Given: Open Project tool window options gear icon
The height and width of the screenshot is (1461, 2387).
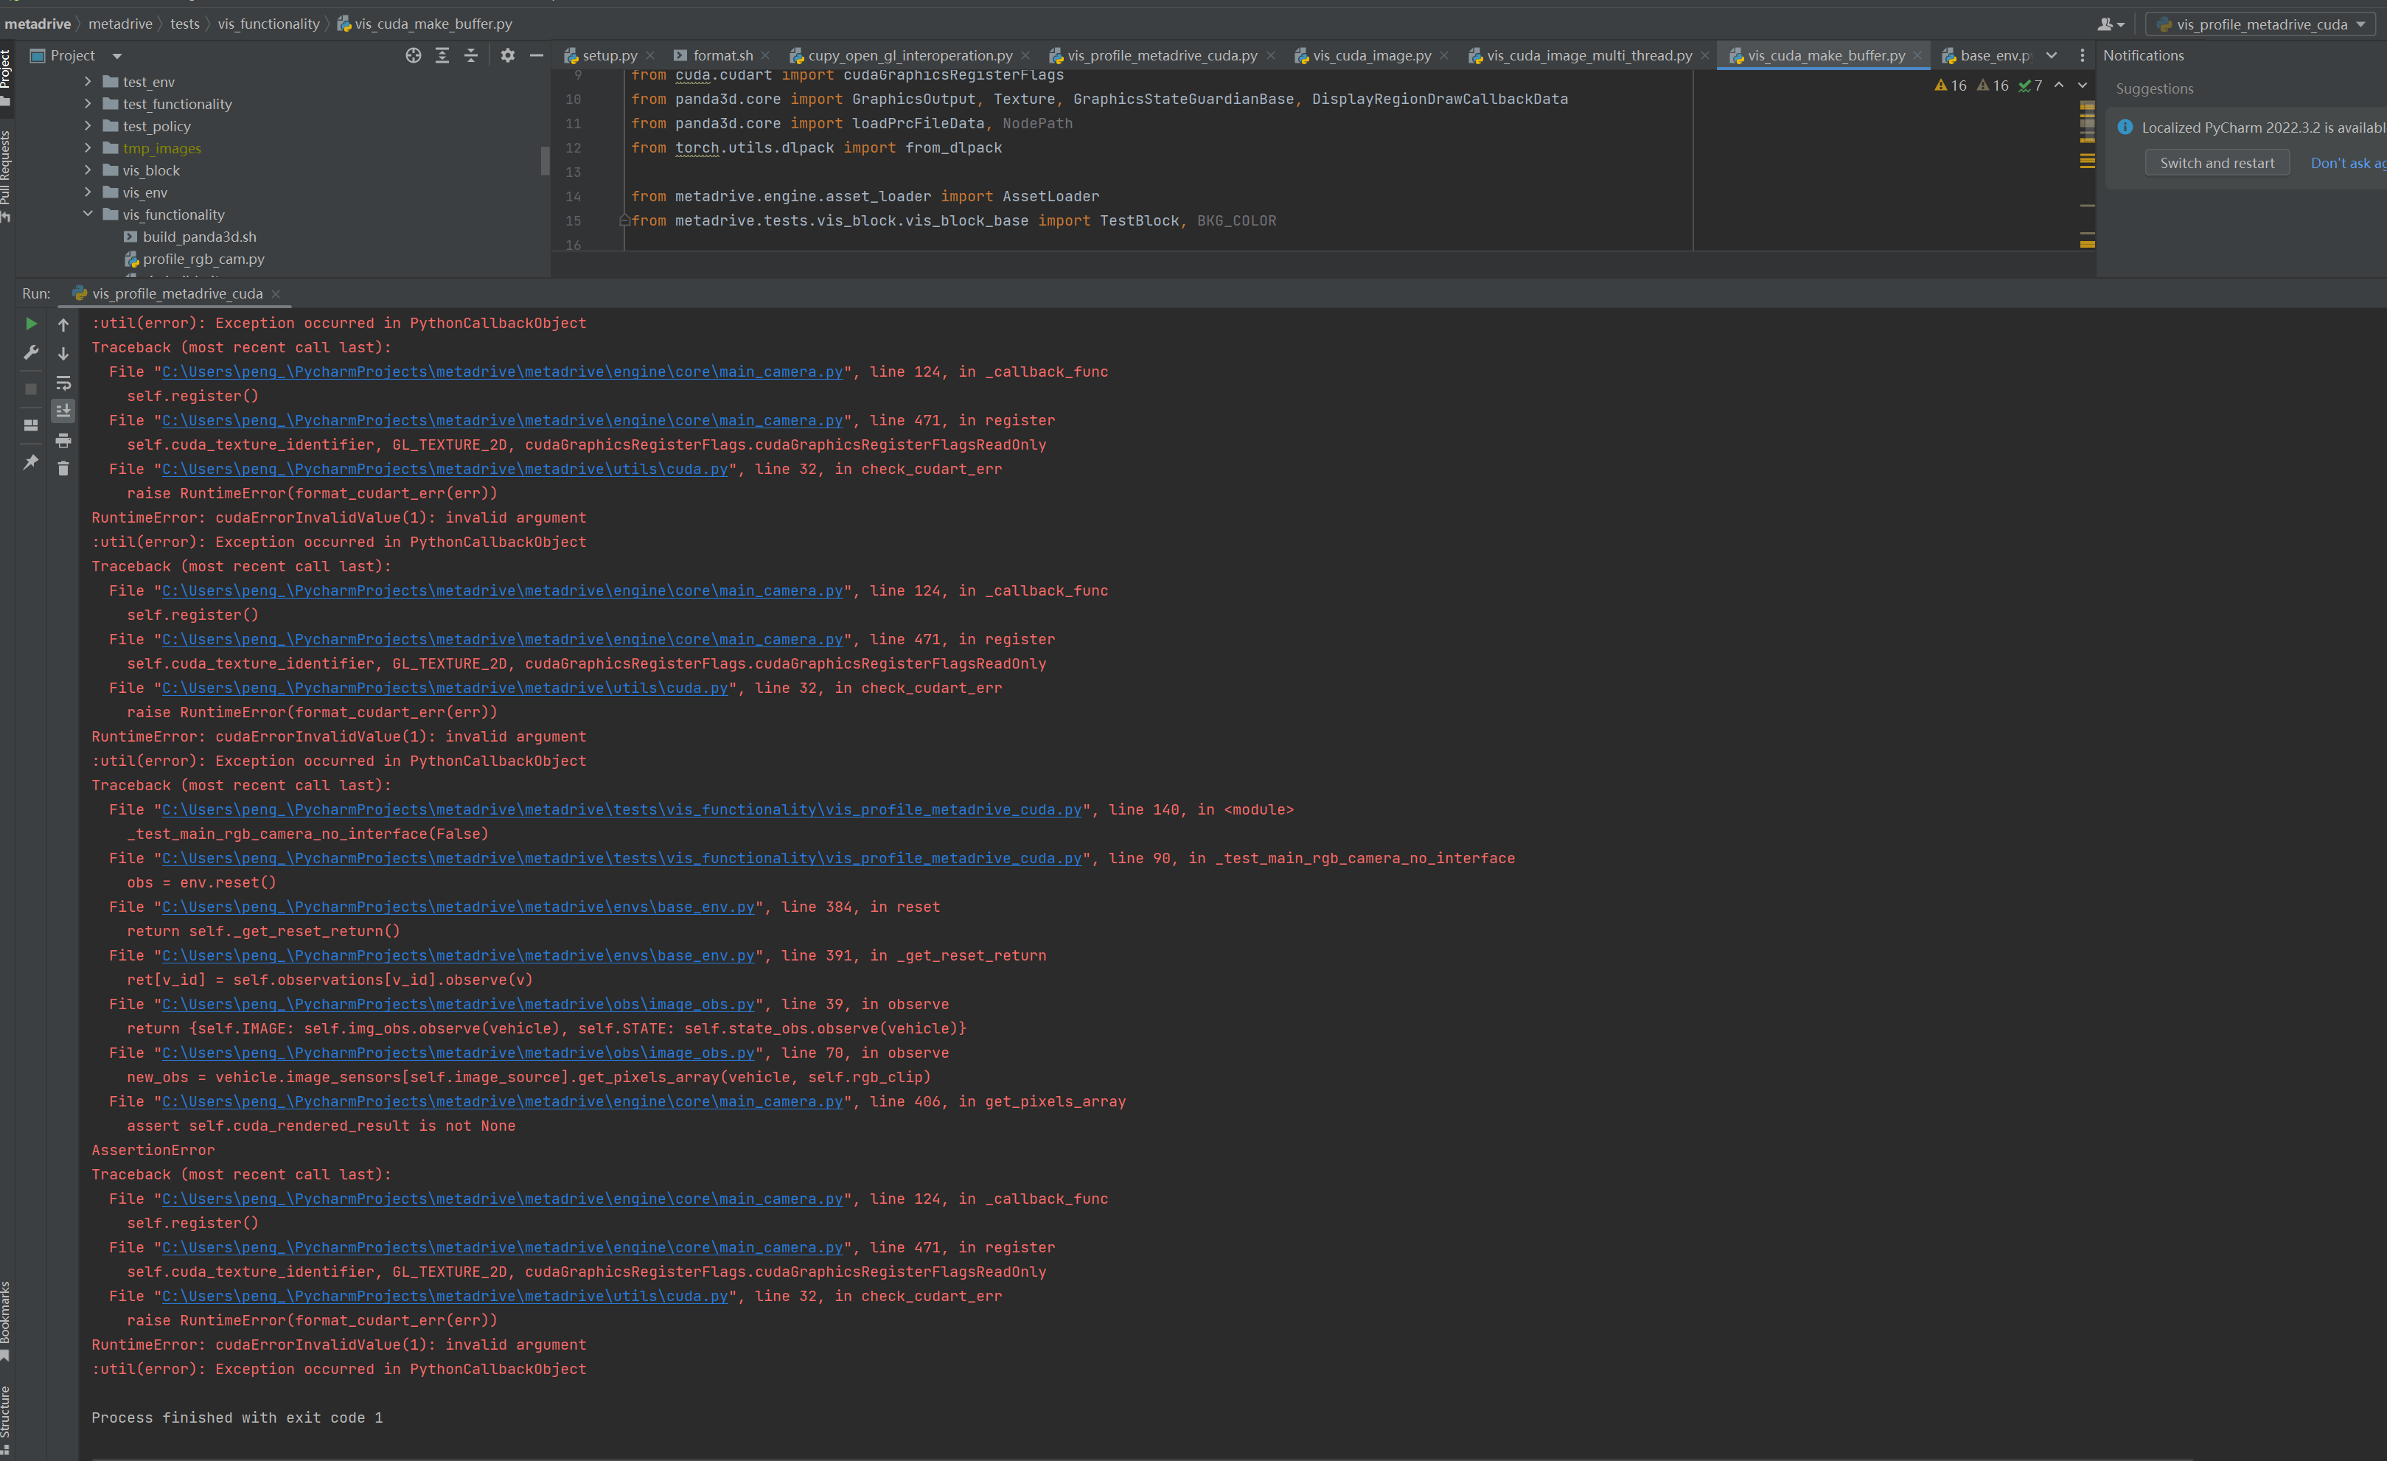Looking at the screenshot, I should (x=508, y=55).
